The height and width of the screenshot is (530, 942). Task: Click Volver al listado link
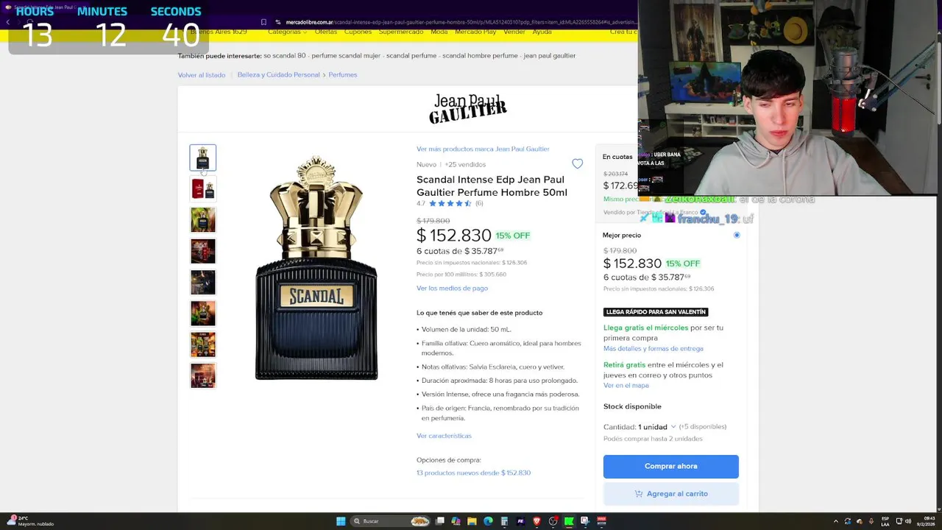pyautogui.click(x=202, y=75)
